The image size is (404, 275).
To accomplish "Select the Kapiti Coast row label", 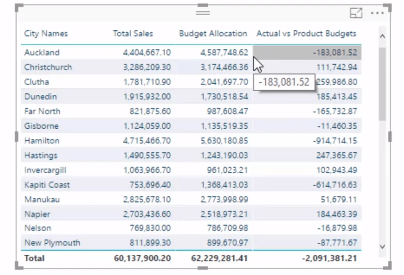I will (47, 185).
